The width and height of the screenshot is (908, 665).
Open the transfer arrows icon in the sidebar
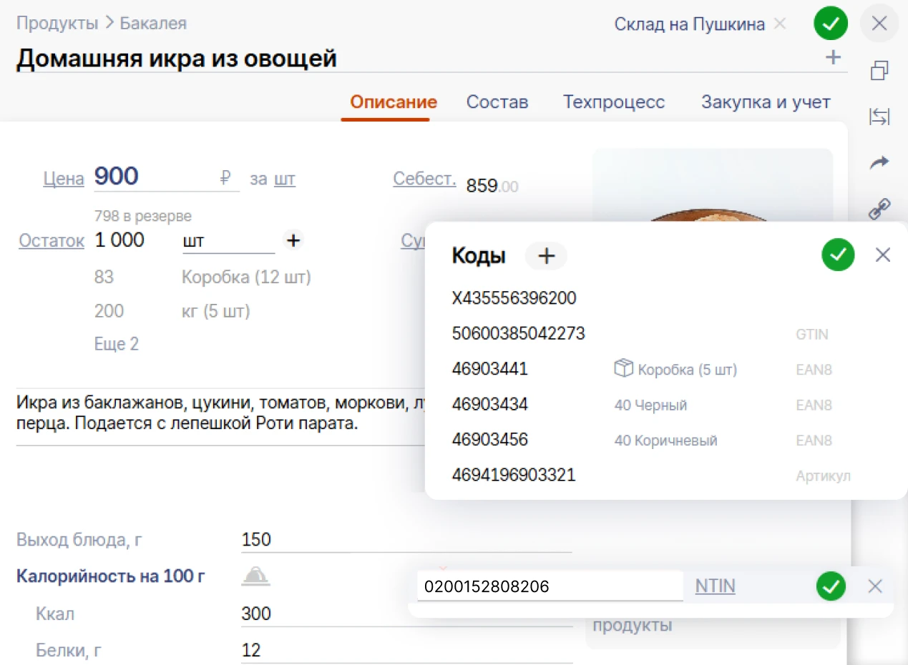(x=879, y=116)
